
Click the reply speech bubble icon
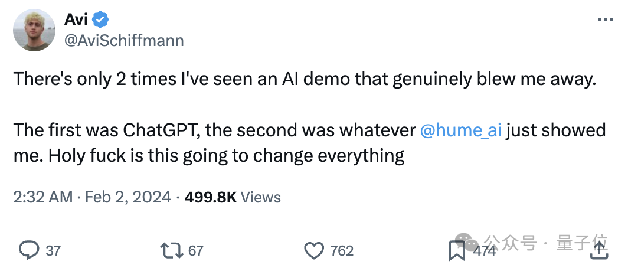29,250
